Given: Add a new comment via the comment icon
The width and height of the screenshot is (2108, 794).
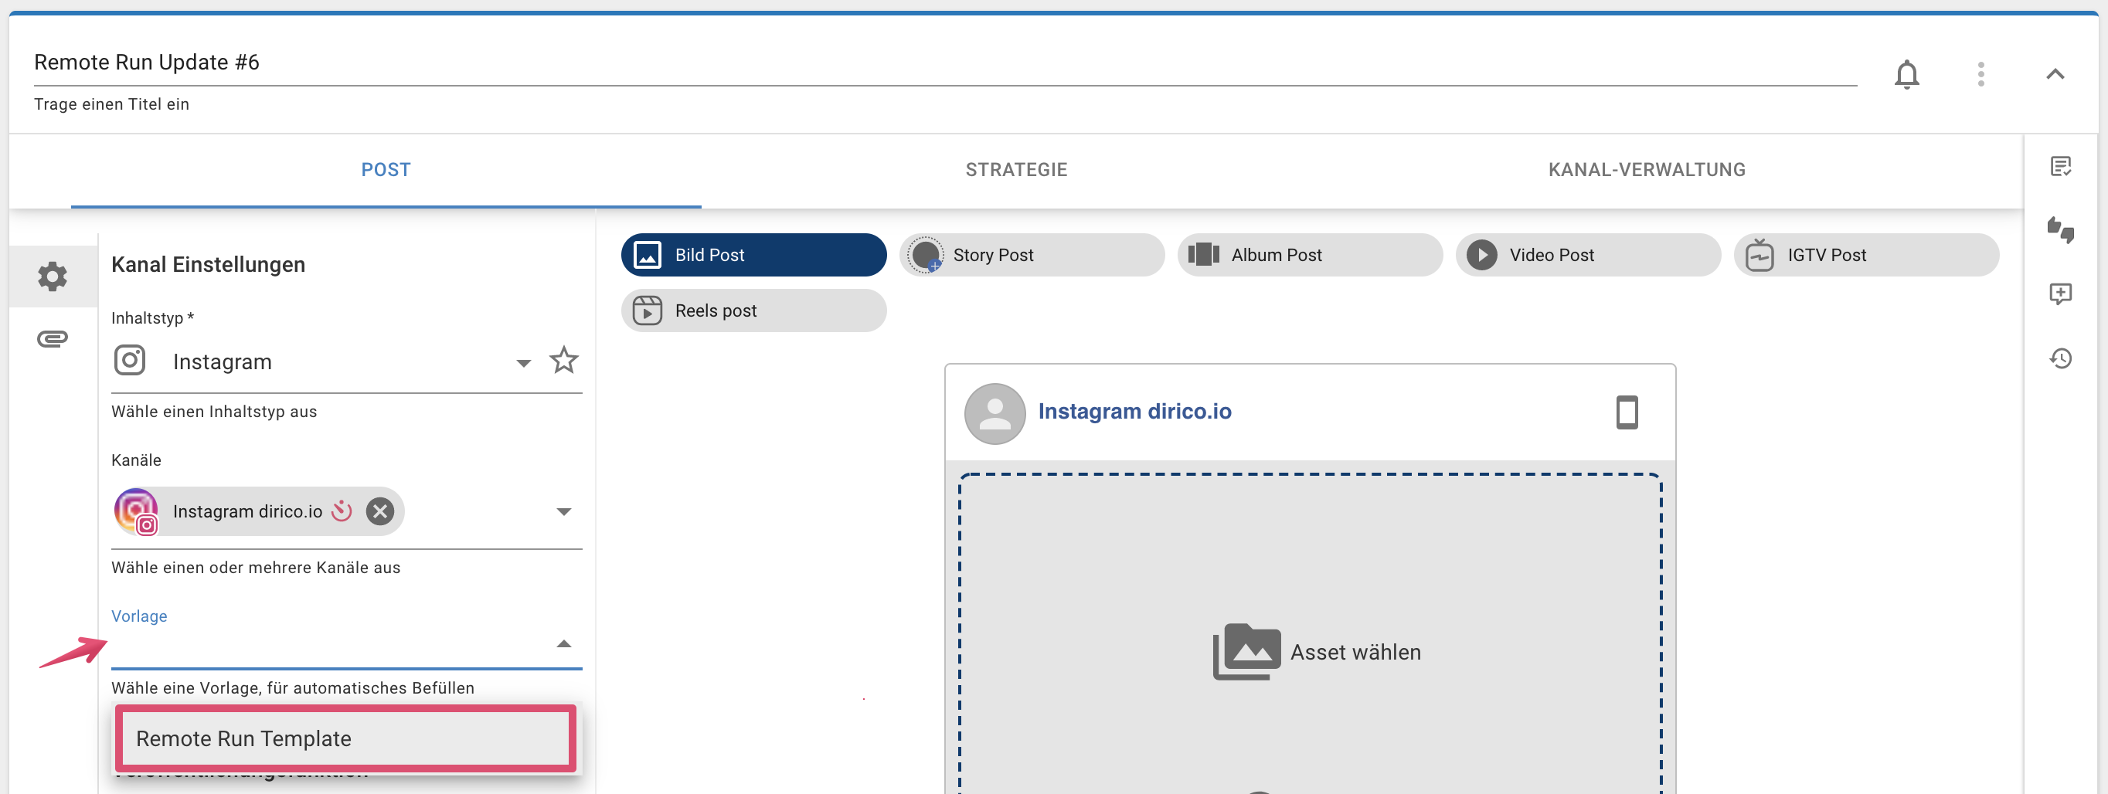Looking at the screenshot, I should [x=2062, y=294].
